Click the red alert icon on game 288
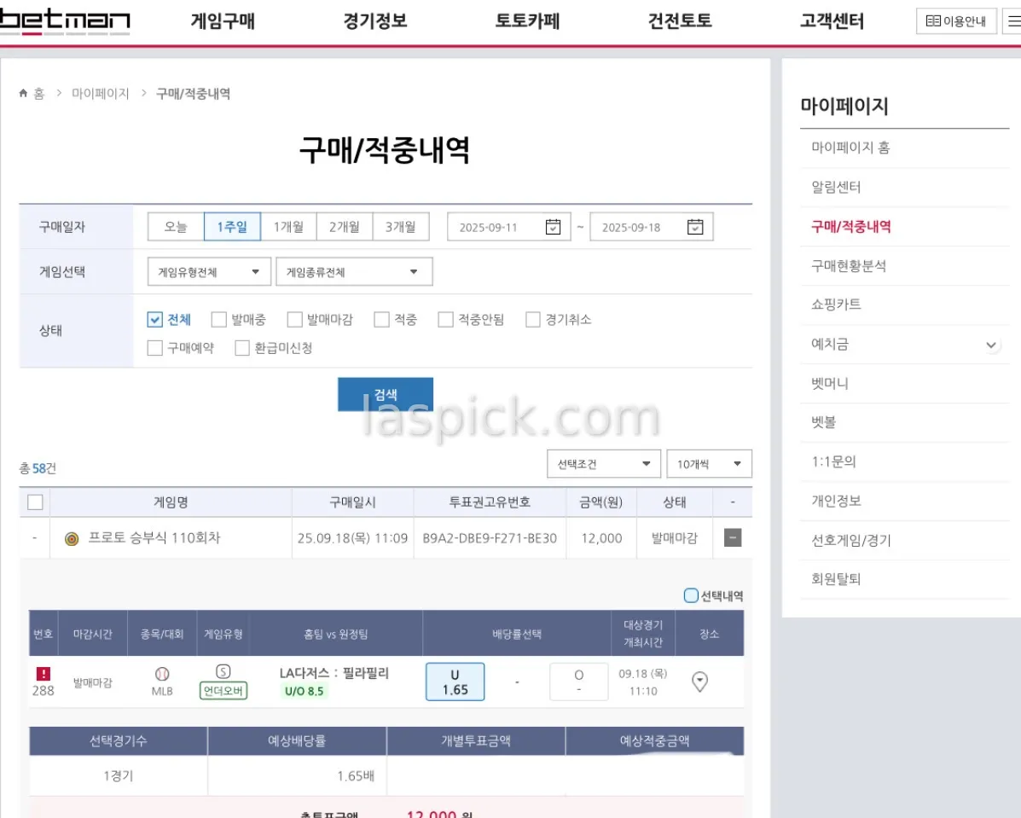The height and width of the screenshot is (818, 1021). click(44, 674)
